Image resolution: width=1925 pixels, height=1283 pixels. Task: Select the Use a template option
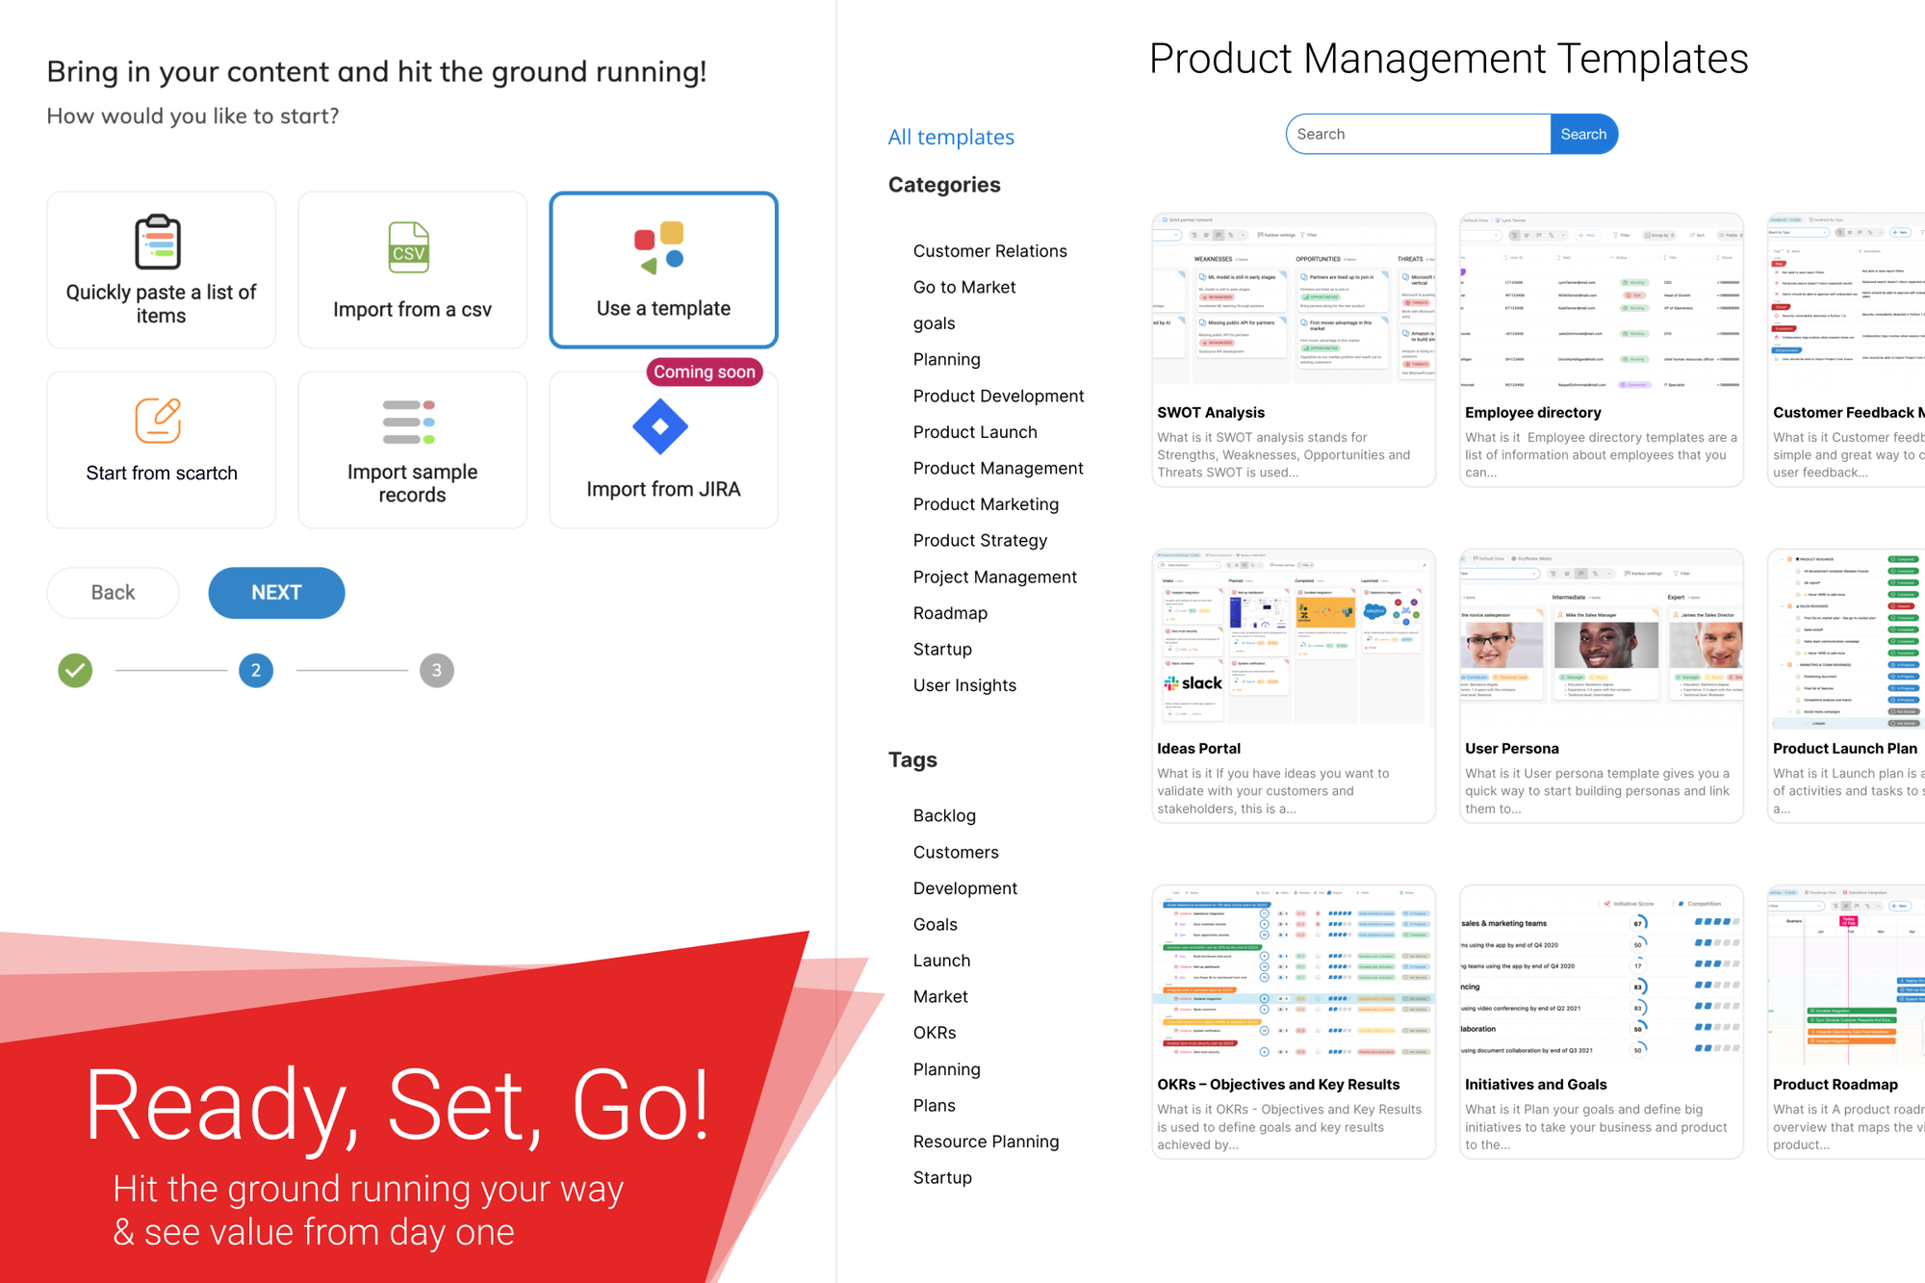664,270
